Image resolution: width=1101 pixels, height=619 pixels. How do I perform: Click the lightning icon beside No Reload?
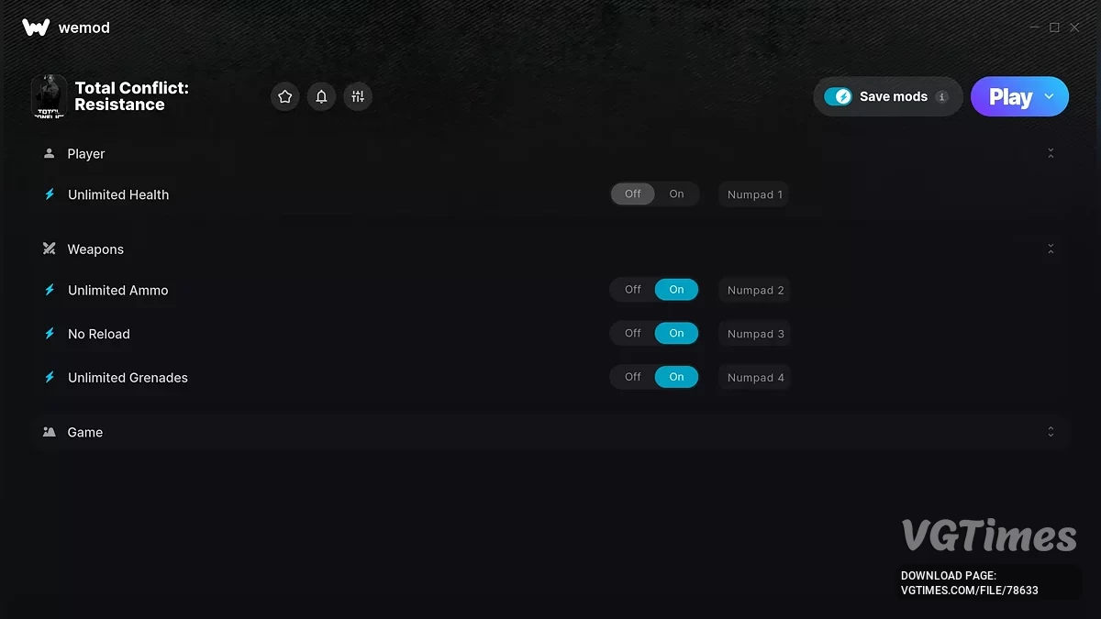click(x=50, y=334)
